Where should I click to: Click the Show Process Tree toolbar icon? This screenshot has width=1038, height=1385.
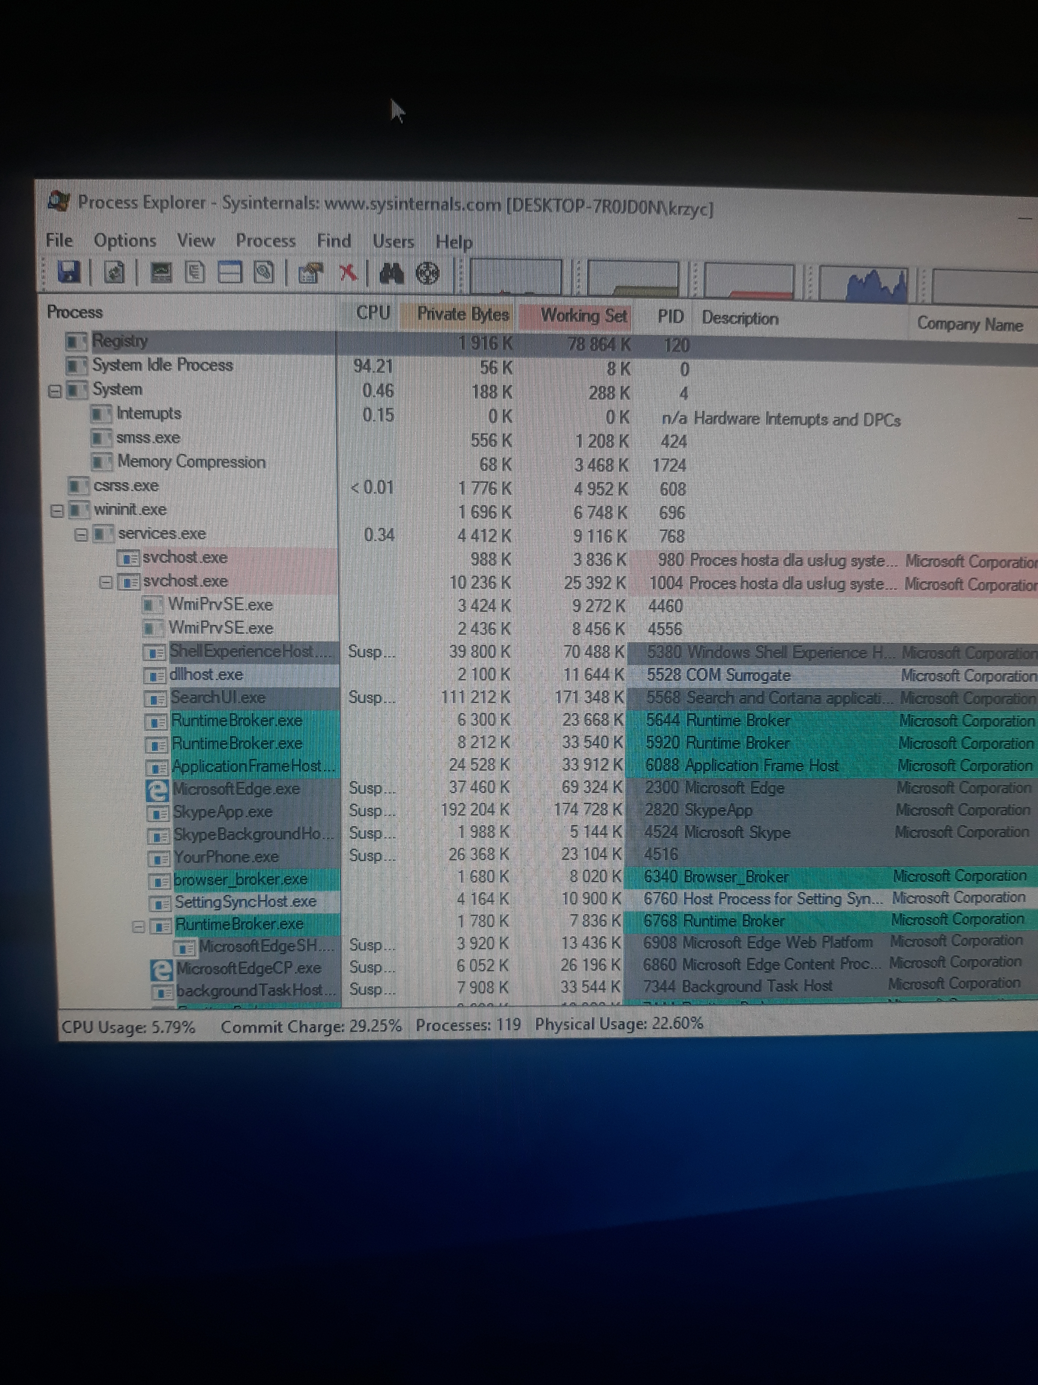[x=195, y=272]
